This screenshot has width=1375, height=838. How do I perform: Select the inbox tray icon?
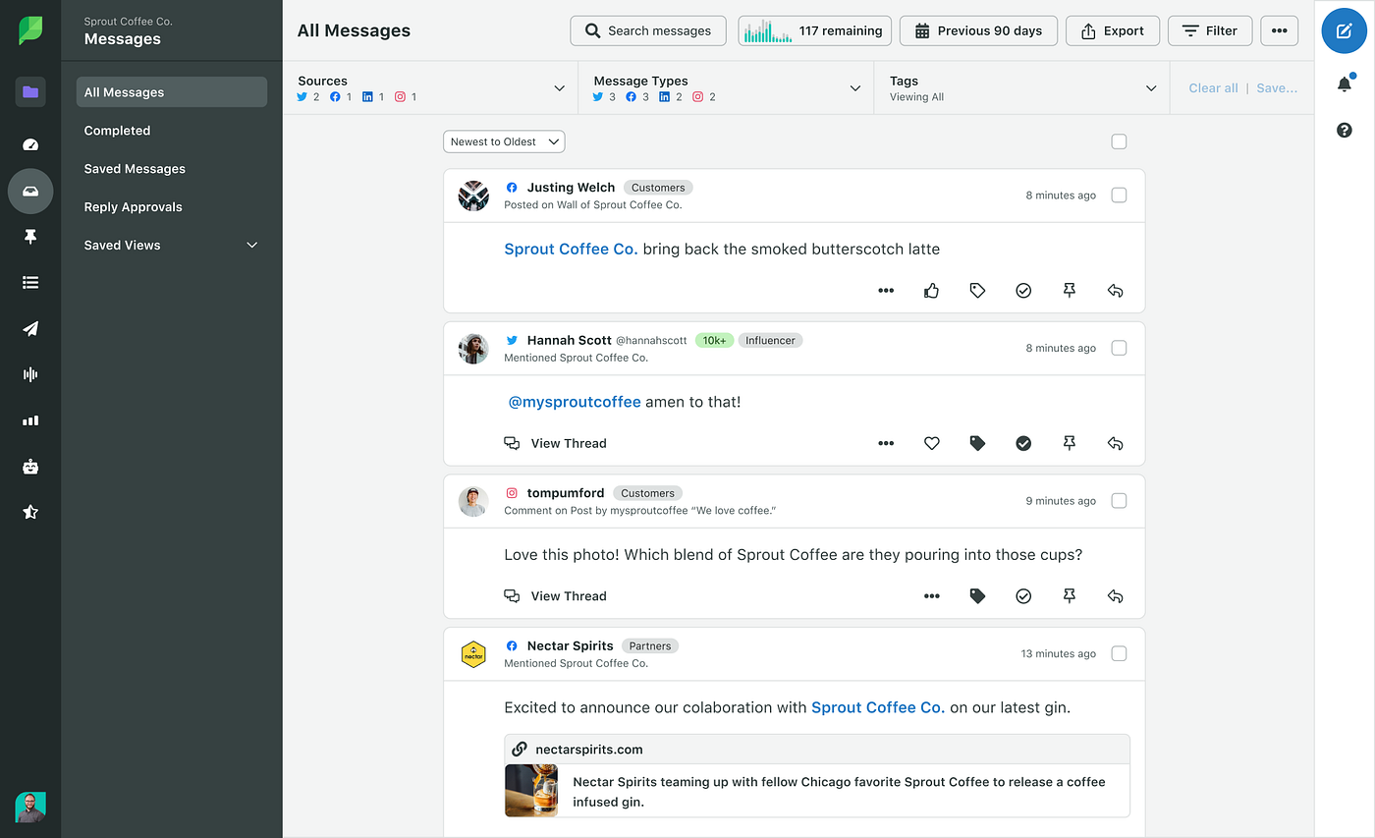tap(30, 192)
